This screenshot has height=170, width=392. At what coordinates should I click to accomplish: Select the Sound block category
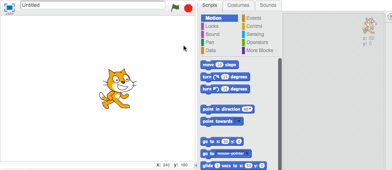click(x=212, y=34)
